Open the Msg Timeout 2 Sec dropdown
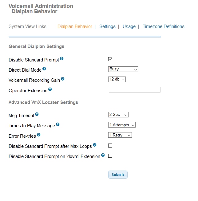Screen dimensions: 198x201 pos(118,115)
